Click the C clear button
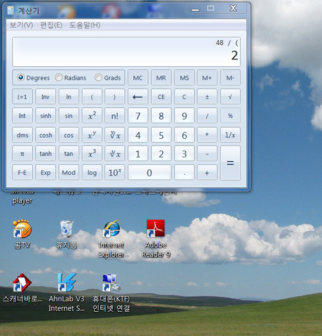Viewport: 322px width, 336px height. (x=184, y=97)
